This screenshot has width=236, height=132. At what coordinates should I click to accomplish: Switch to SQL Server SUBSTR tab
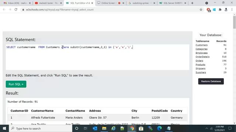point(173,3)
